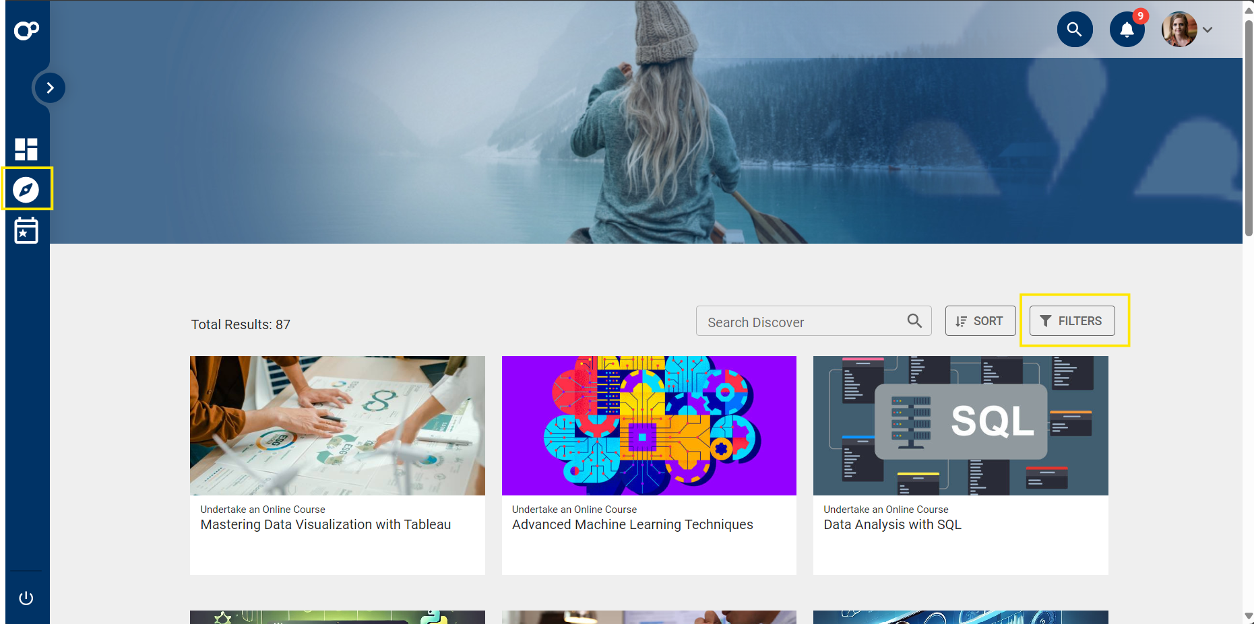This screenshot has height=624, width=1254.
Task: Open the search magnifier in top bar
Action: point(1075,29)
